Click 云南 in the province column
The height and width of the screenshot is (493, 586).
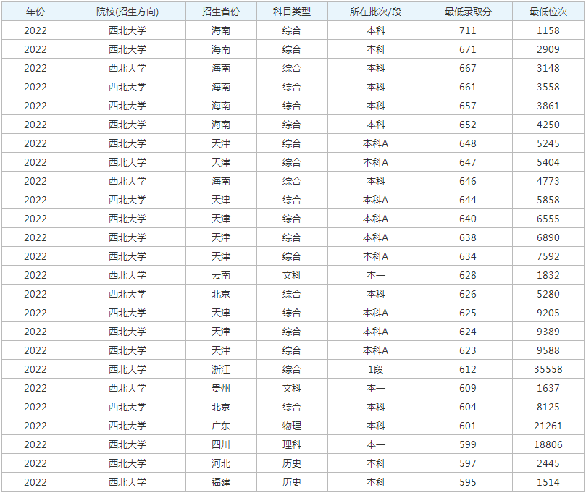(x=221, y=275)
